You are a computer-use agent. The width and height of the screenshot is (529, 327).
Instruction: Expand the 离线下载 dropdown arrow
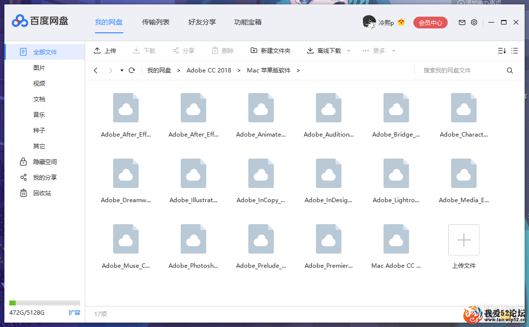pos(349,51)
